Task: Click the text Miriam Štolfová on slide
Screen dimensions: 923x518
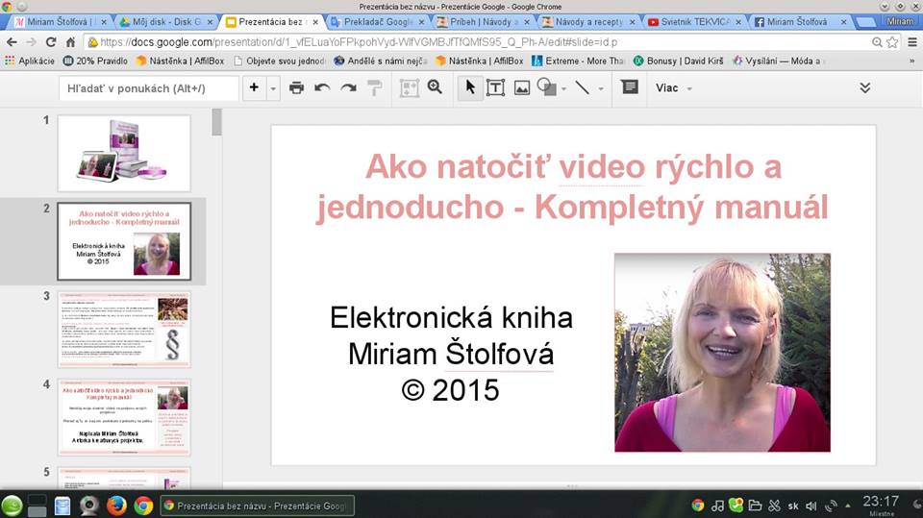Action: [x=451, y=355]
